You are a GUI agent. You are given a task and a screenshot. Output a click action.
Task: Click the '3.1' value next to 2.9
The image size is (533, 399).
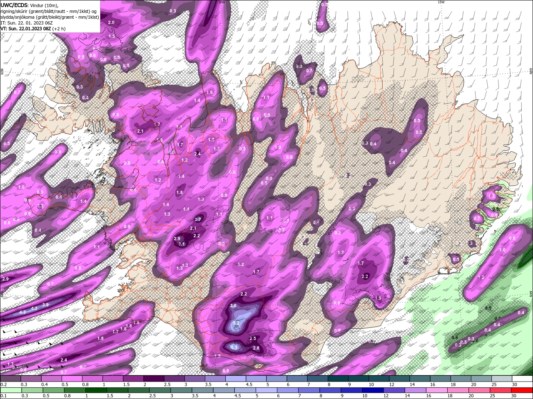(182, 244)
